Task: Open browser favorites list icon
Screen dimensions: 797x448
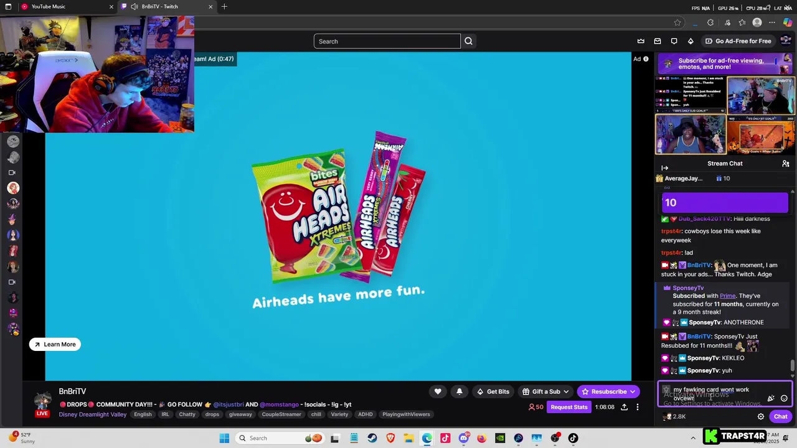Action: (x=742, y=22)
